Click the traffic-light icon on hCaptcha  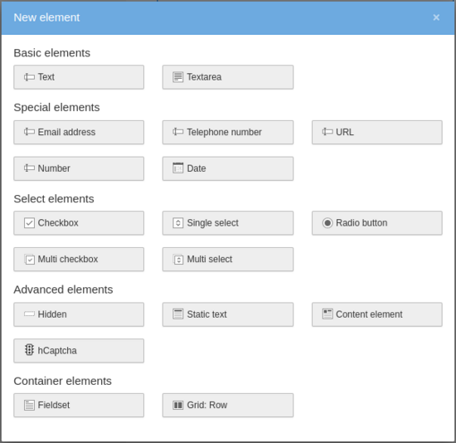pyautogui.click(x=29, y=350)
